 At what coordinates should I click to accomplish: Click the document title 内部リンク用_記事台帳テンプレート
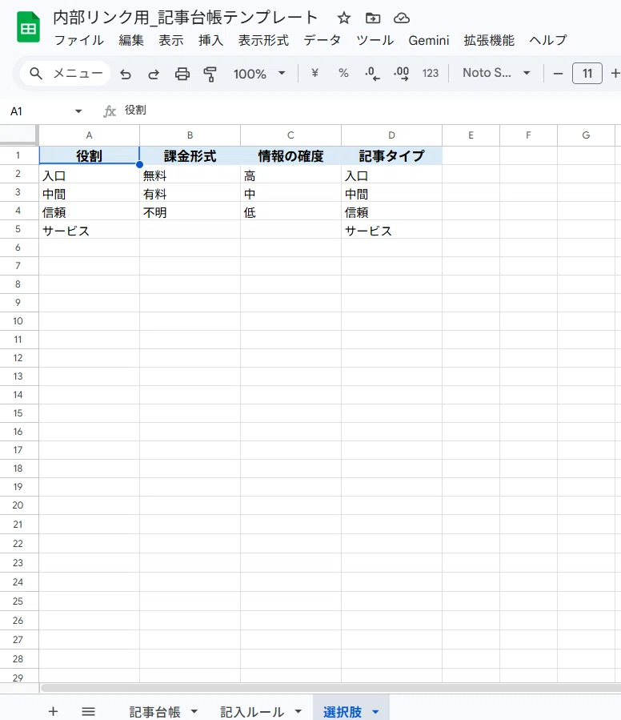point(186,18)
